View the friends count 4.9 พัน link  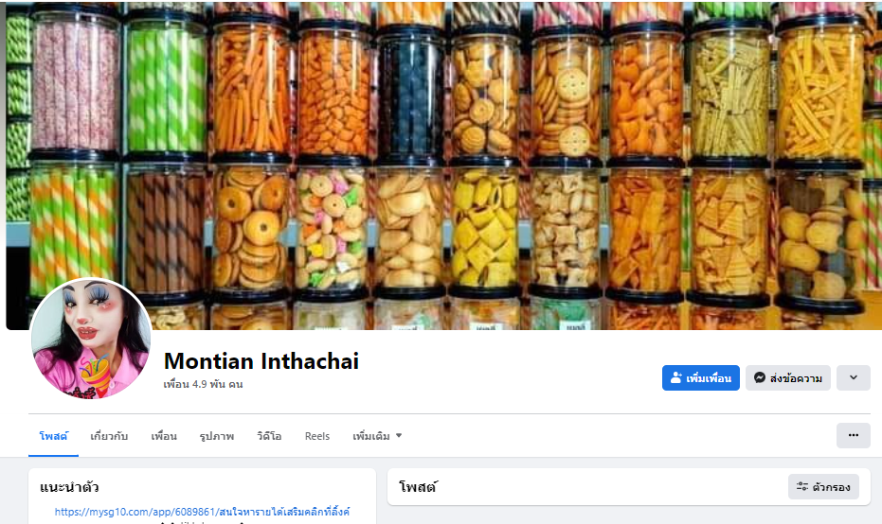point(203,384)
